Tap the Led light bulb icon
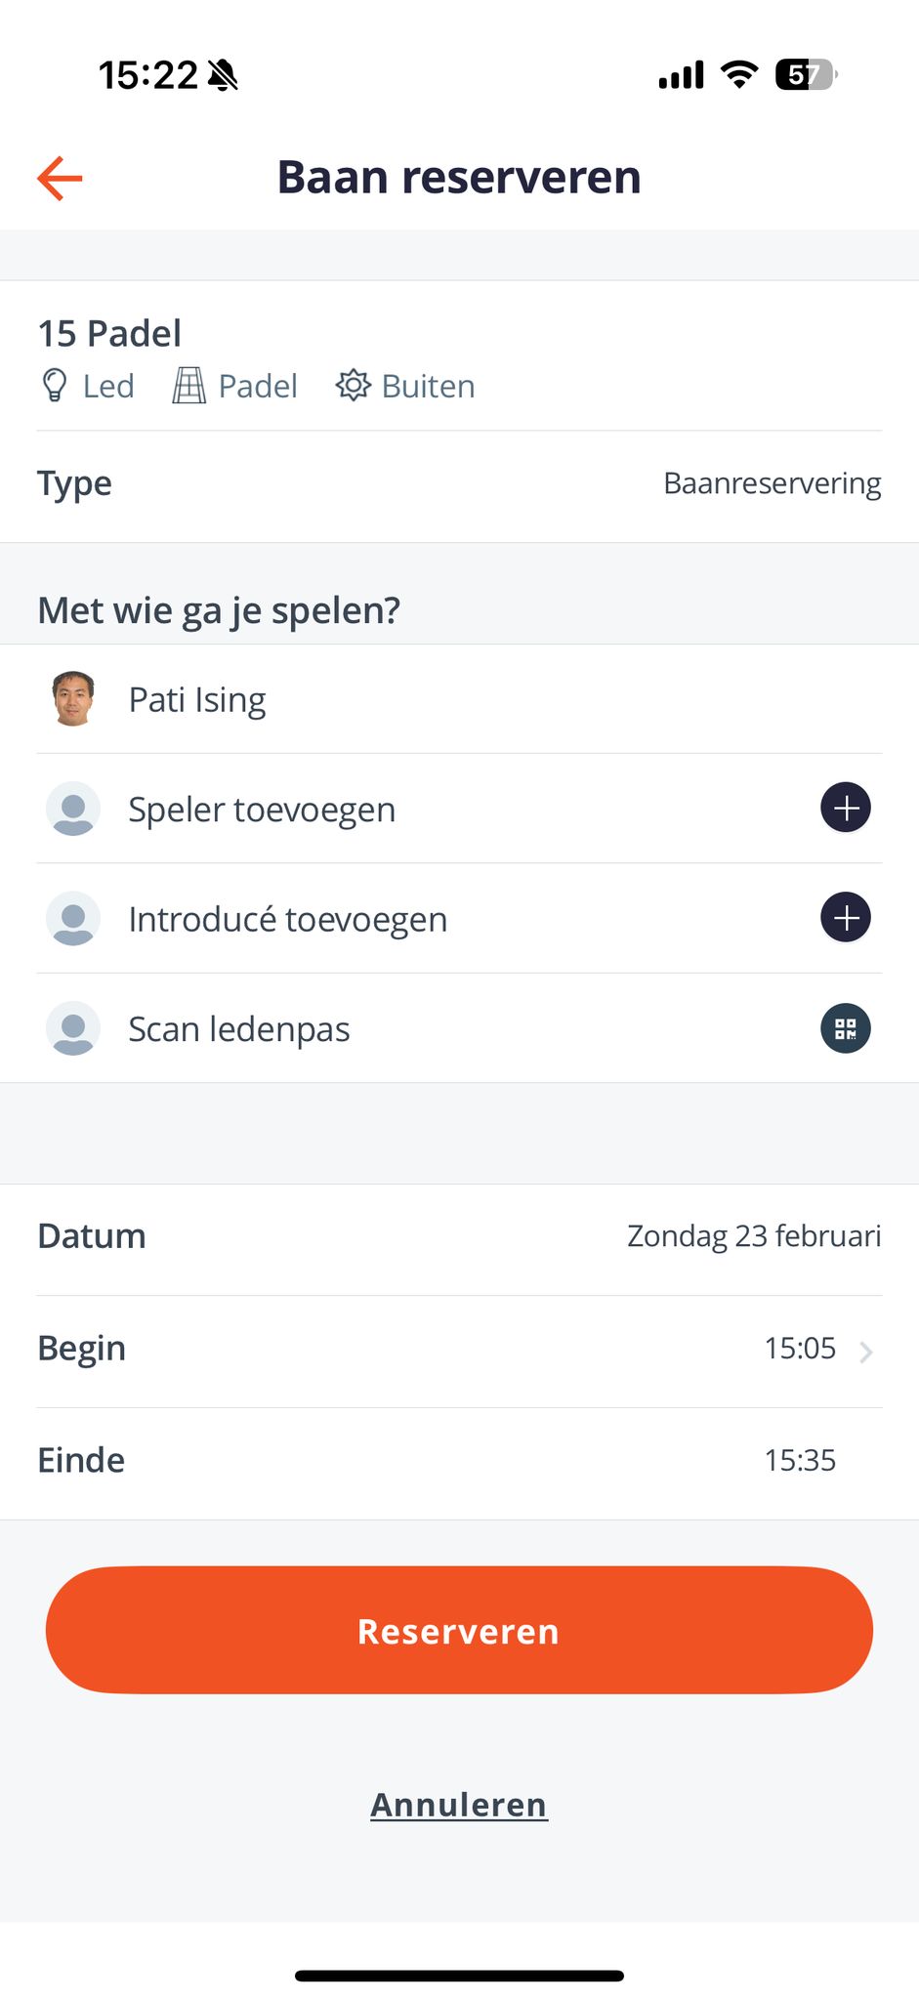 tap(55, 386)
